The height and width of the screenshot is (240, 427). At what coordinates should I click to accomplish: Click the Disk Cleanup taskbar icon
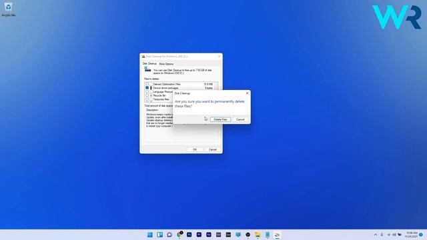(278, 235)
